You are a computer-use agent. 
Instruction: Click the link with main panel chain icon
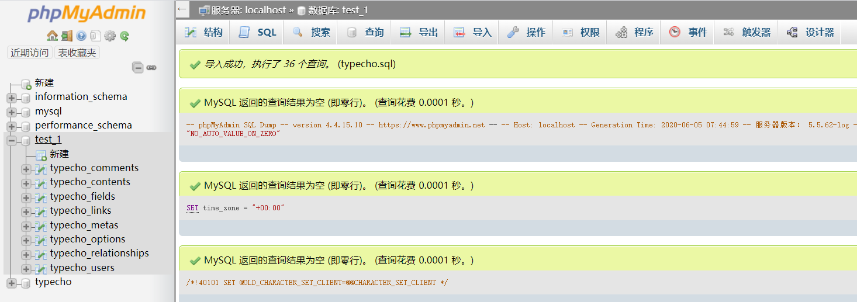click(x=151, y=68)
